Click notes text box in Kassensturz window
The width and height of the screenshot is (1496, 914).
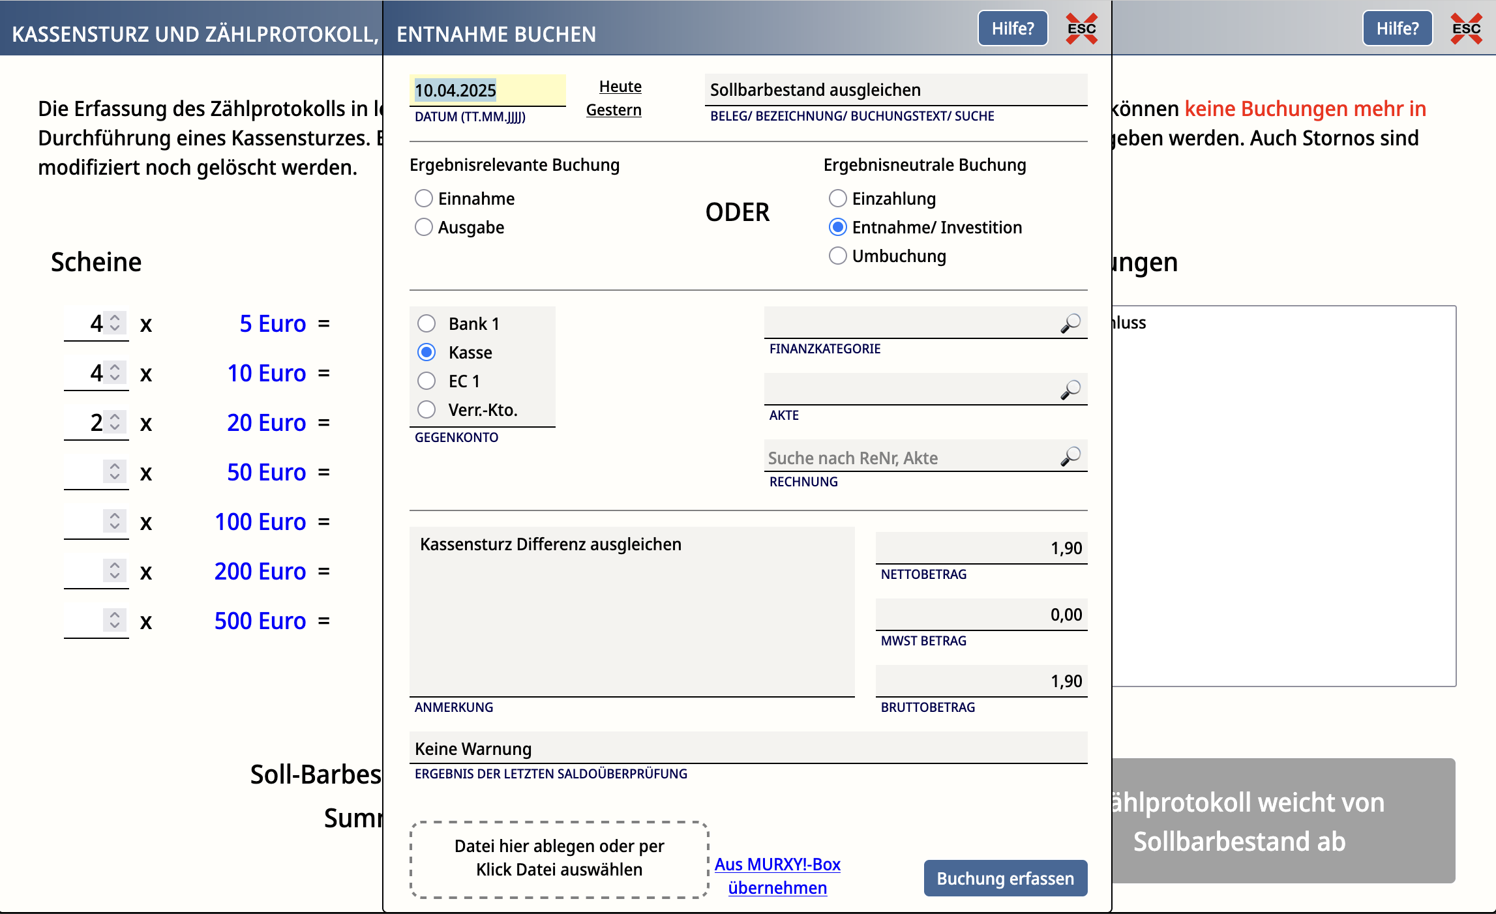tap(1283, 496)
